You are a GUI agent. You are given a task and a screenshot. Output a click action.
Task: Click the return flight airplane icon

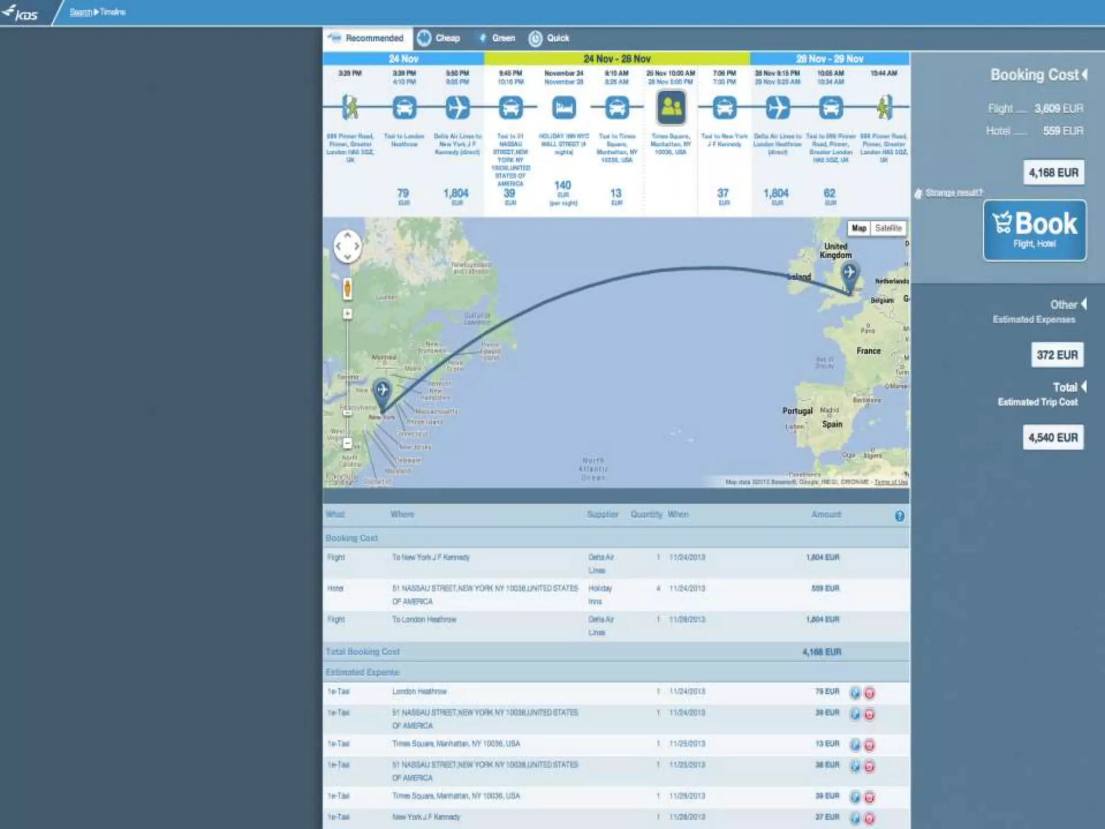[777, 107]
